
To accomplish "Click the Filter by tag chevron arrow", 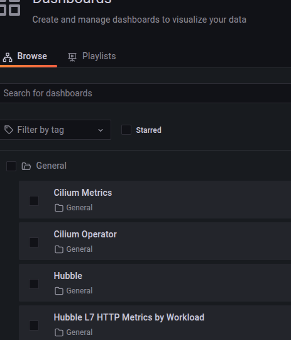I will coord(101,130).
